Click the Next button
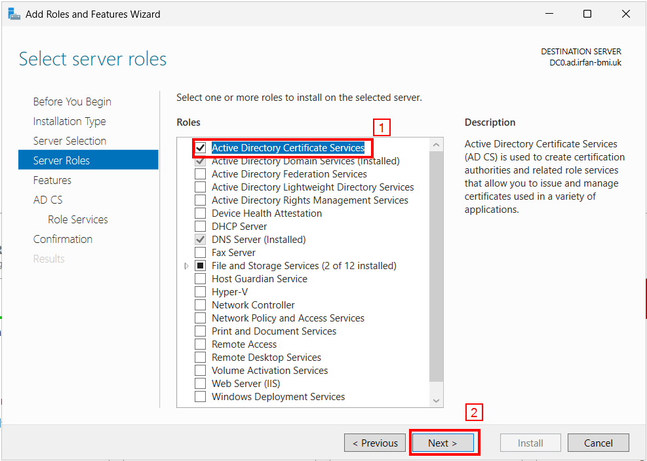 point(442,443)
